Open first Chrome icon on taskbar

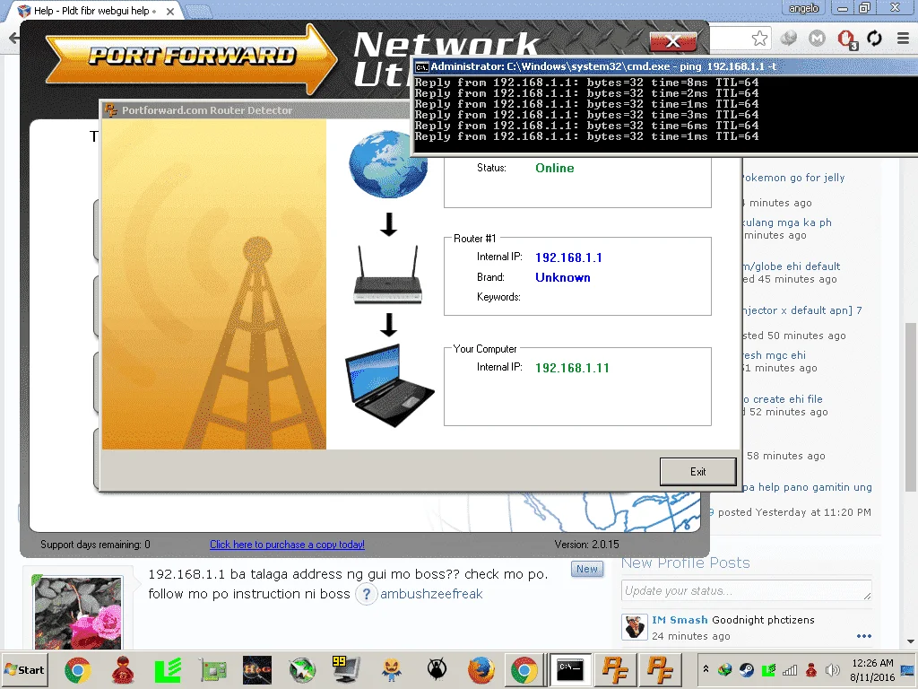coord(78,669)
